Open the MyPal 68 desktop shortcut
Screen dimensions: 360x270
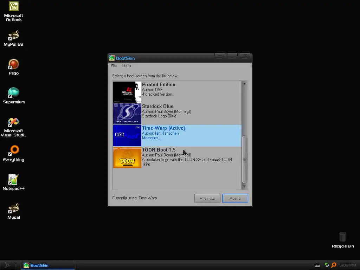tap(14, 38)
